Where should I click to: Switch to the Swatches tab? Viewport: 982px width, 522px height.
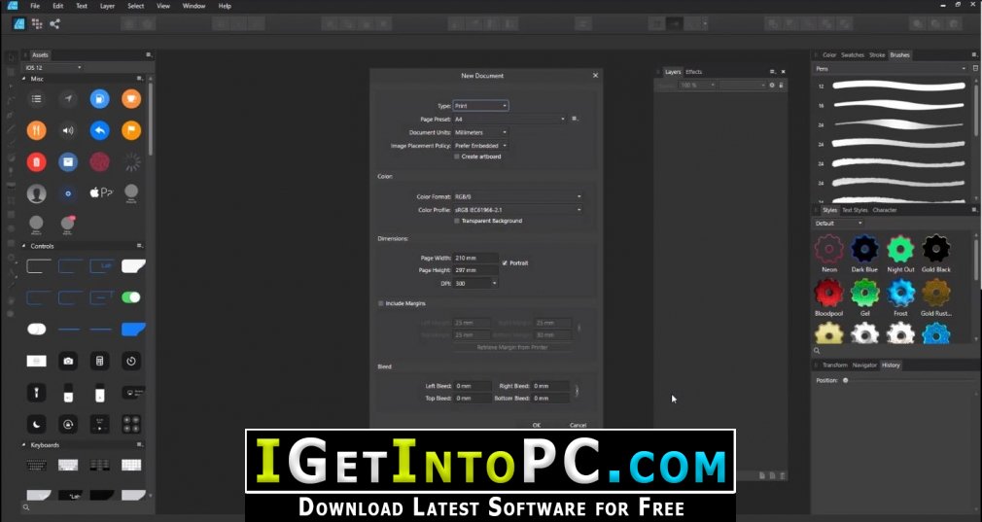click(x=853, y=55)
